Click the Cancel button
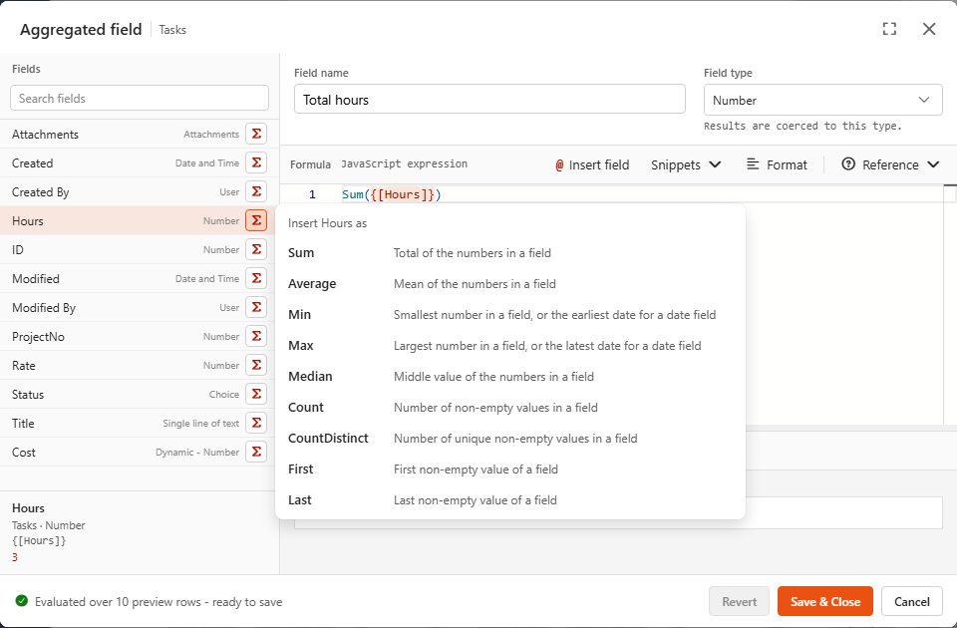 912,602
